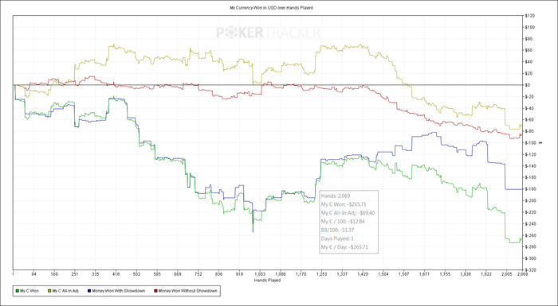Click the x-axis tick label 1,086
The height and width of the screenshot is (306, 558).
point(281,274)
